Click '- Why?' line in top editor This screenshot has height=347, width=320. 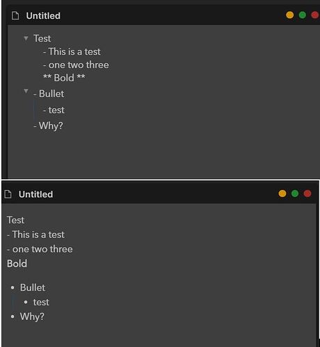pos(48,126)
